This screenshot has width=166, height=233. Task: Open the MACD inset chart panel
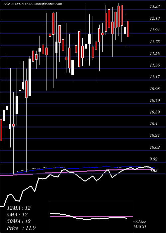pyautogui.click(x=91, y=216)
